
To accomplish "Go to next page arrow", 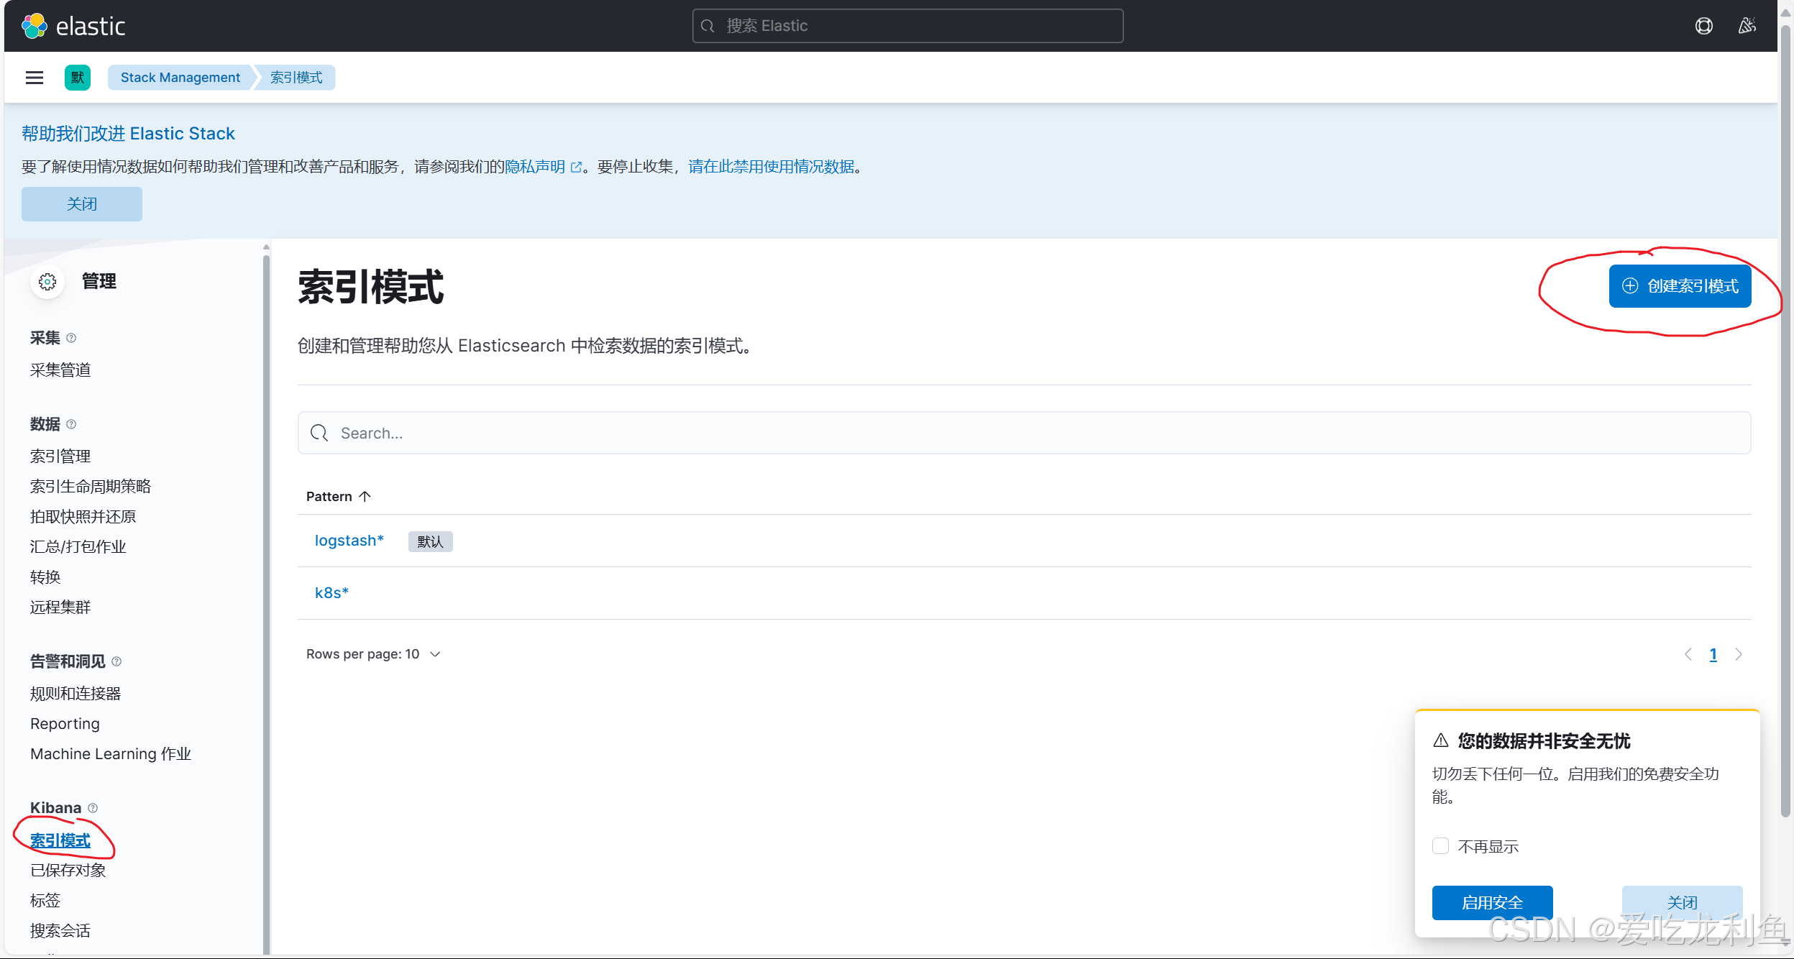I will [x=1739, y=654].
